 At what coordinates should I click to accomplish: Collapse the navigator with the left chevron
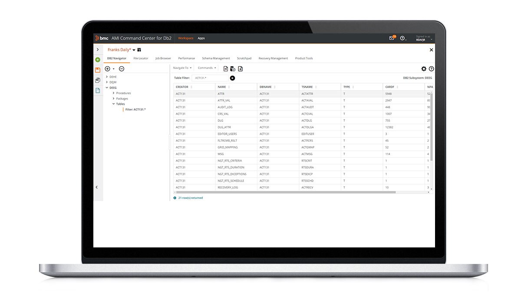[96, 187]
